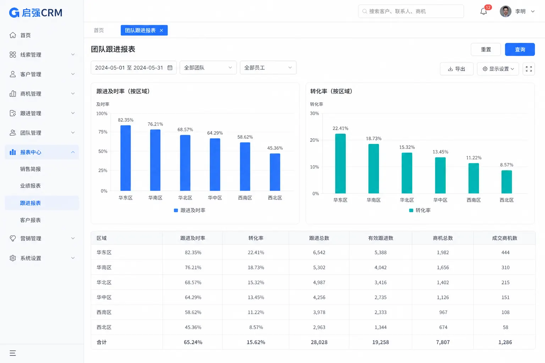Click the 团队管理 people icon

pos(13,133)
